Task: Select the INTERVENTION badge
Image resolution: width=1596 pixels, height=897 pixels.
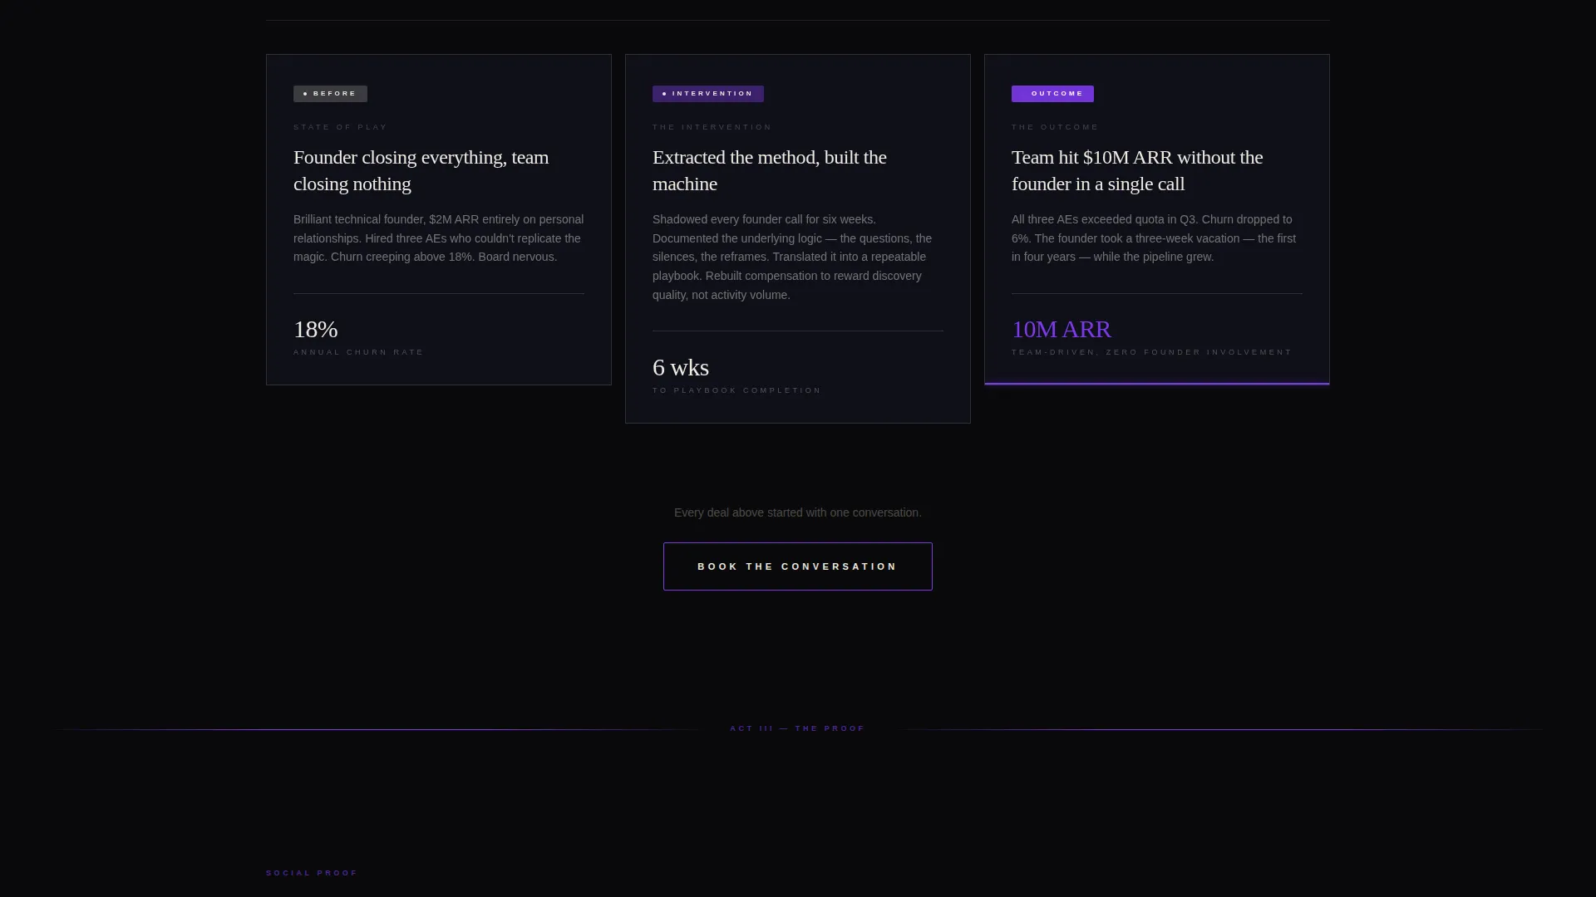Action: click(708, 94)
